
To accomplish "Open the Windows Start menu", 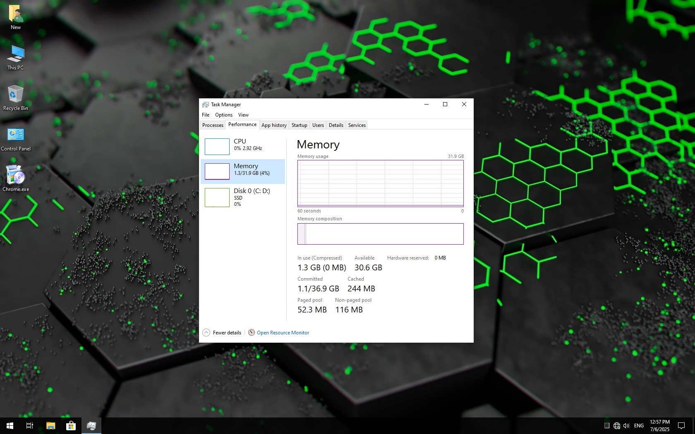I will [10, 425].
